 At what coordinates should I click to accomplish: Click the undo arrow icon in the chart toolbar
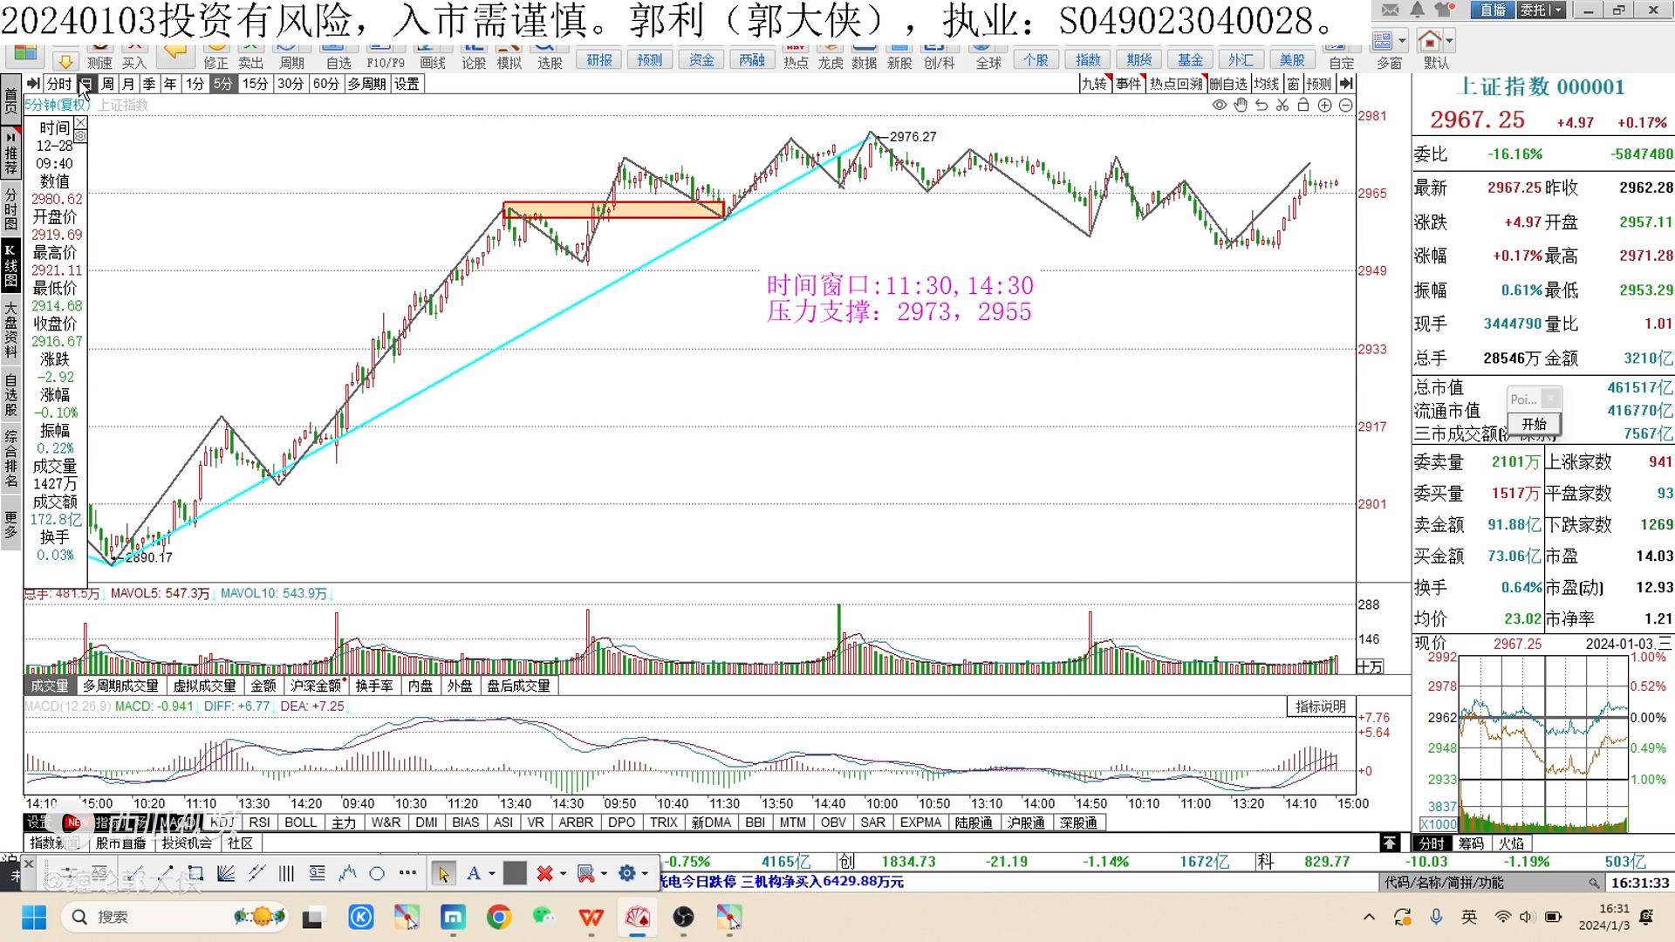point(1261,105)
